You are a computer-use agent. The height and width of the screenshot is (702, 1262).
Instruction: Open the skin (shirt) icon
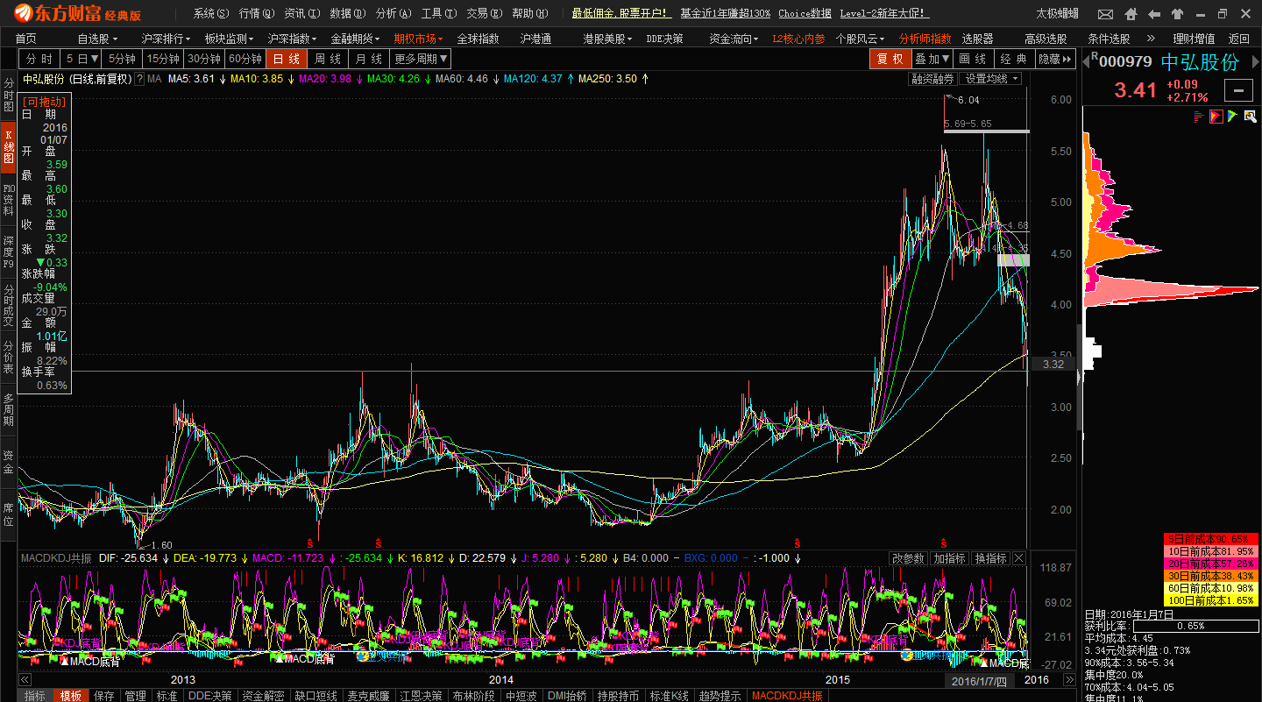point(1177,15)
